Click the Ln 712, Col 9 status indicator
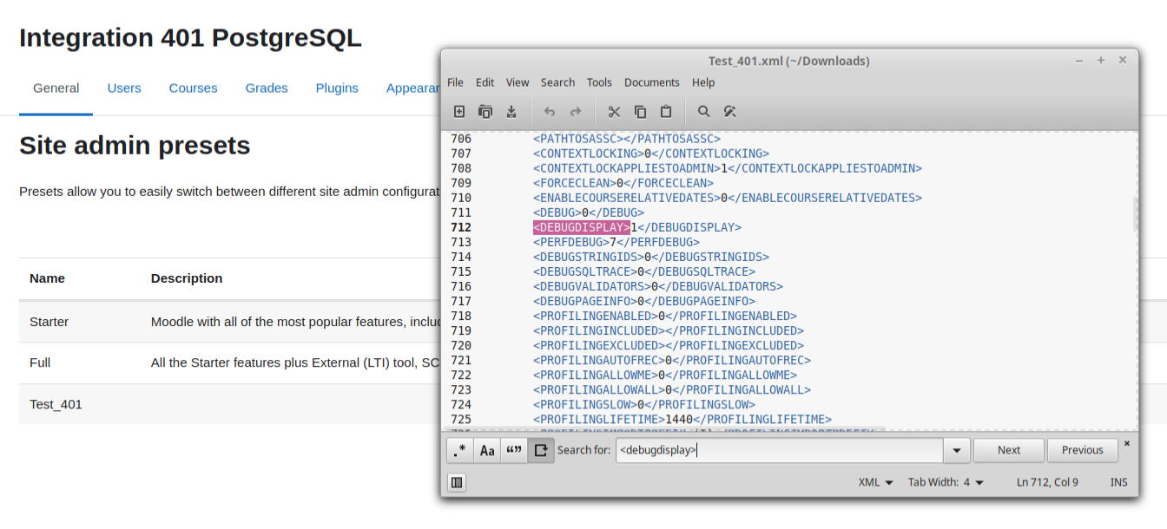Screen dimensions: 1167x529 pos(1047,482)
